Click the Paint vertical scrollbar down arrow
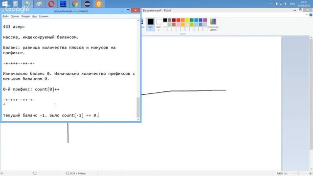This screenshot has height=176, width=313. click(311, 169)
